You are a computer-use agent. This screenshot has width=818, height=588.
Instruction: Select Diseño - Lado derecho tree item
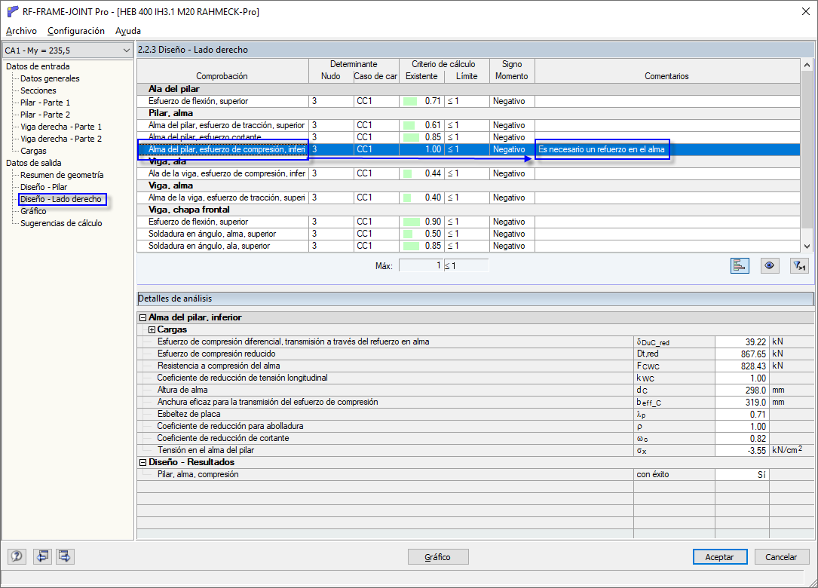click(61, 199)
